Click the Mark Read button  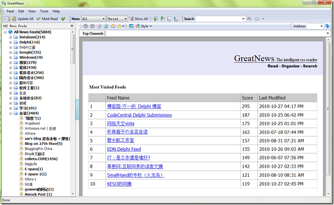47,19
